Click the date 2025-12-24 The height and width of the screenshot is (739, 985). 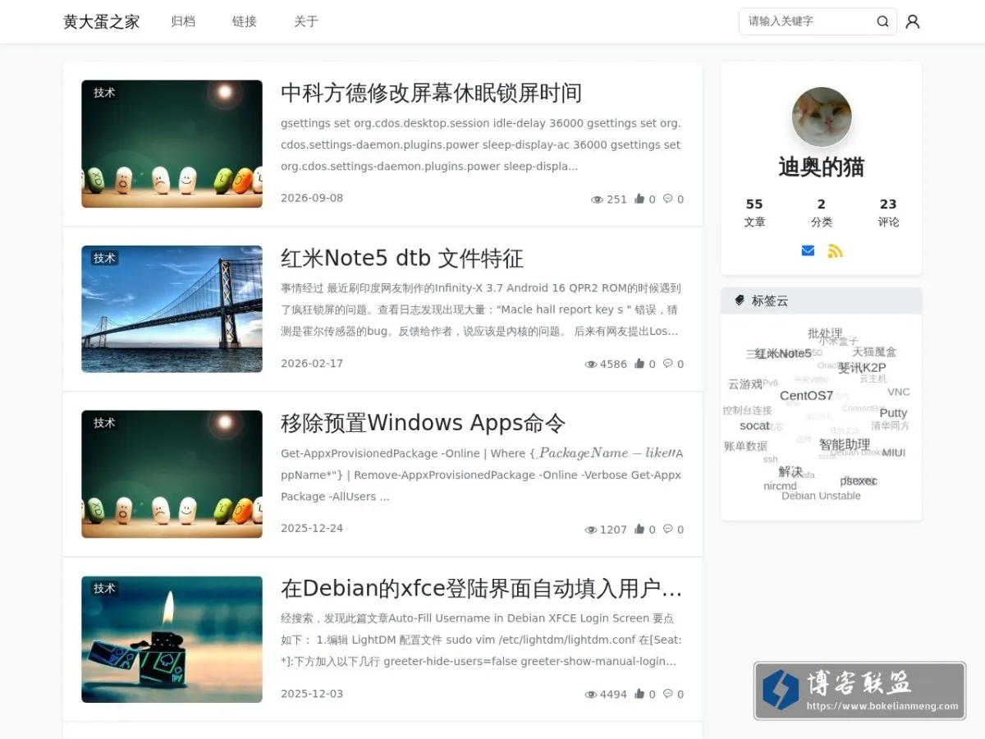pos(312,528)
